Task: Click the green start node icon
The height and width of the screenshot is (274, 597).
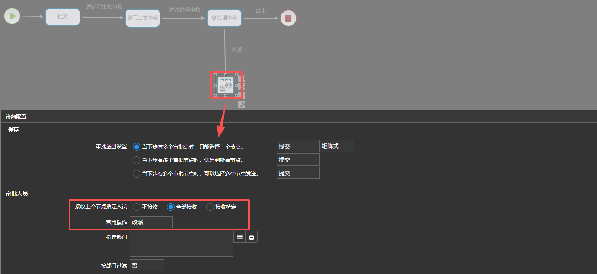Action: coord(12,16)
